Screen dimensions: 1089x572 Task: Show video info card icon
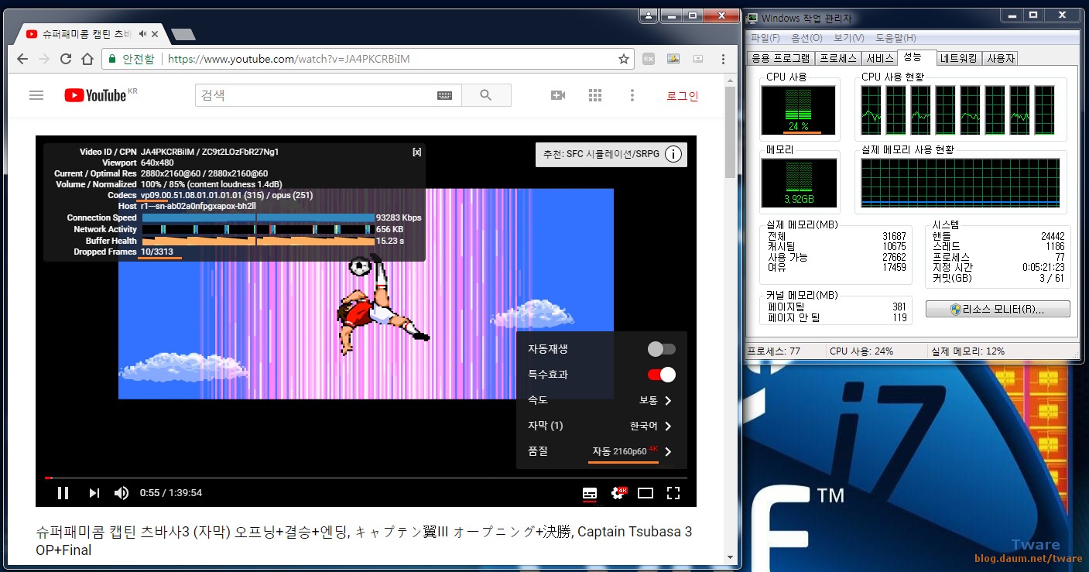point(673,154)
